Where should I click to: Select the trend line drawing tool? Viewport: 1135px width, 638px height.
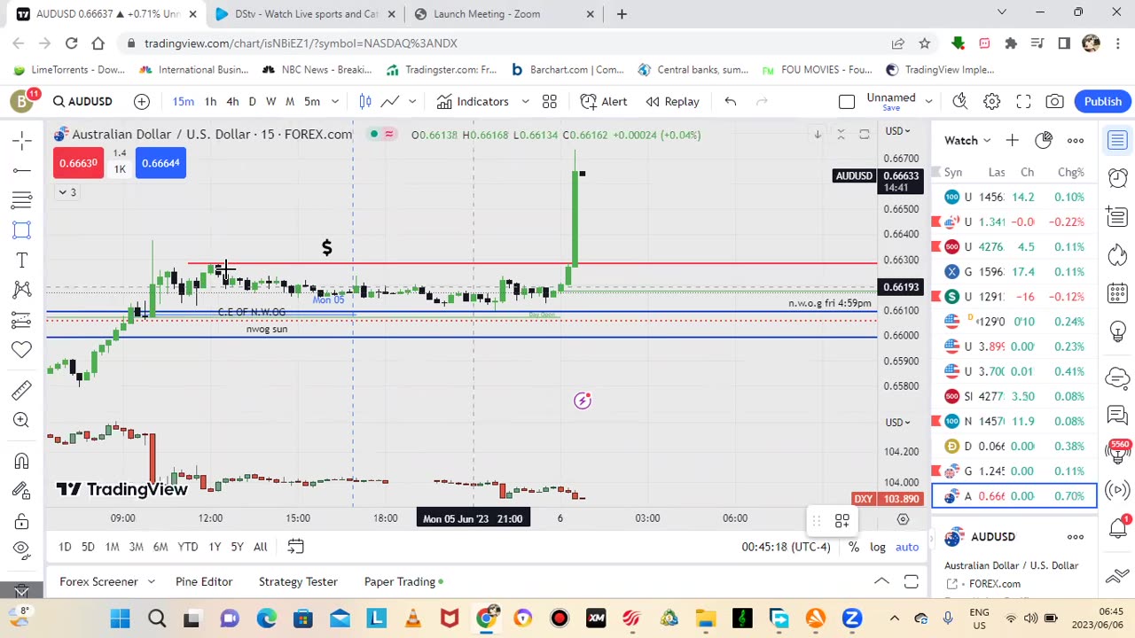[22, 170]
